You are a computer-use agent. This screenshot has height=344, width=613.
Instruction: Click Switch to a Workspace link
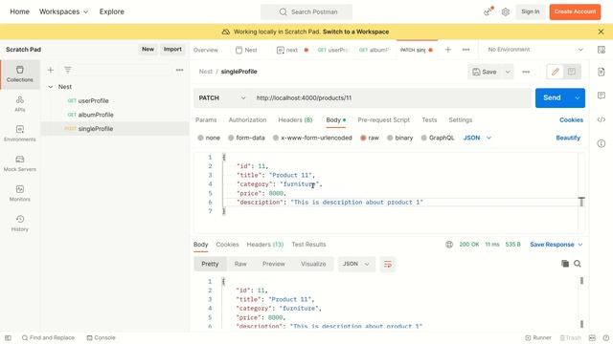point(355,32)
